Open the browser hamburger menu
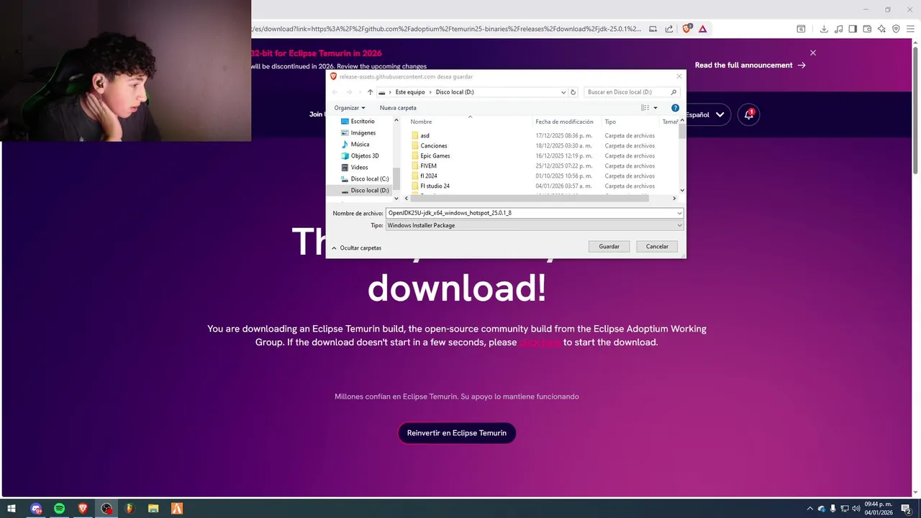This screenshot has width=921, height=518. [910, 29]
